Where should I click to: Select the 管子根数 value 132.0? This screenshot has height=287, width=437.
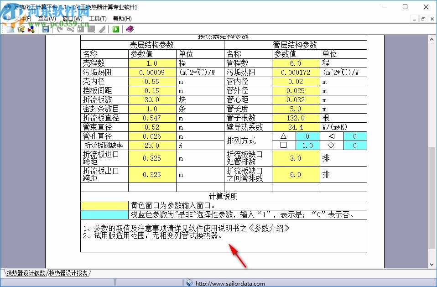coord(296,118)
